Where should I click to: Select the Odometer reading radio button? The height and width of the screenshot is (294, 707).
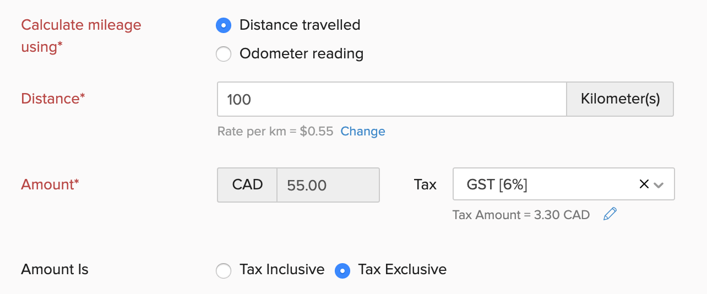click(x=224, y=54)
